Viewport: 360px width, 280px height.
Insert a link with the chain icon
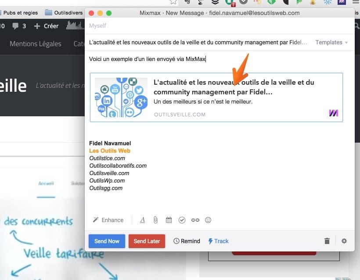pos(195,220)
